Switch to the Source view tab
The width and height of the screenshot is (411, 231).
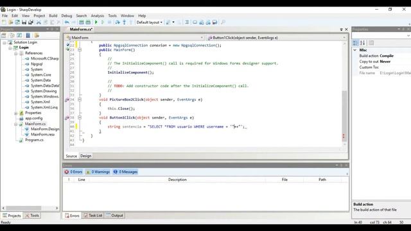[71, 156]
